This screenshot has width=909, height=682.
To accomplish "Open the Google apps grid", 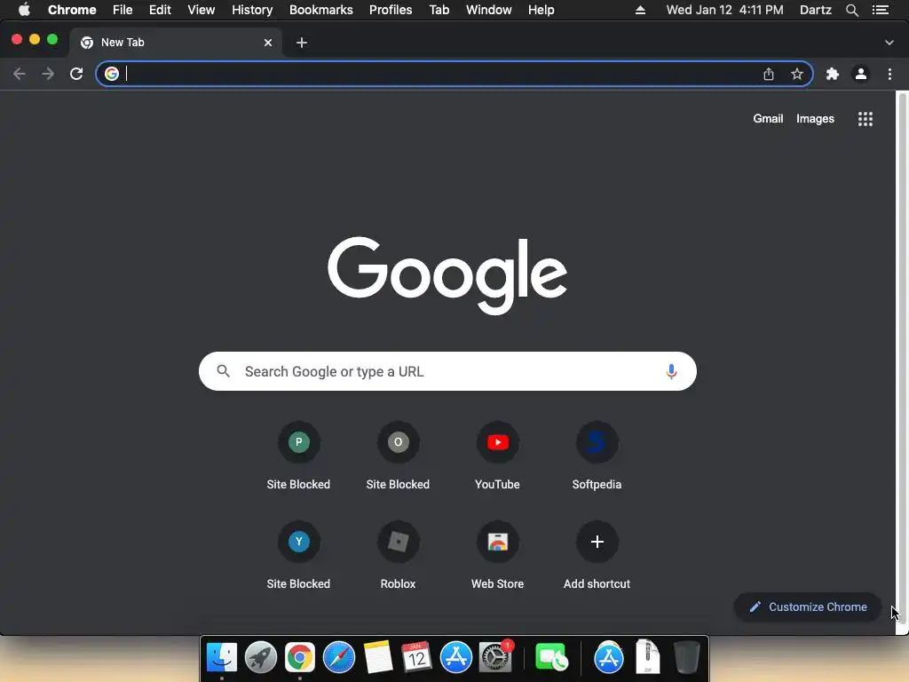I will coord(866,119).
